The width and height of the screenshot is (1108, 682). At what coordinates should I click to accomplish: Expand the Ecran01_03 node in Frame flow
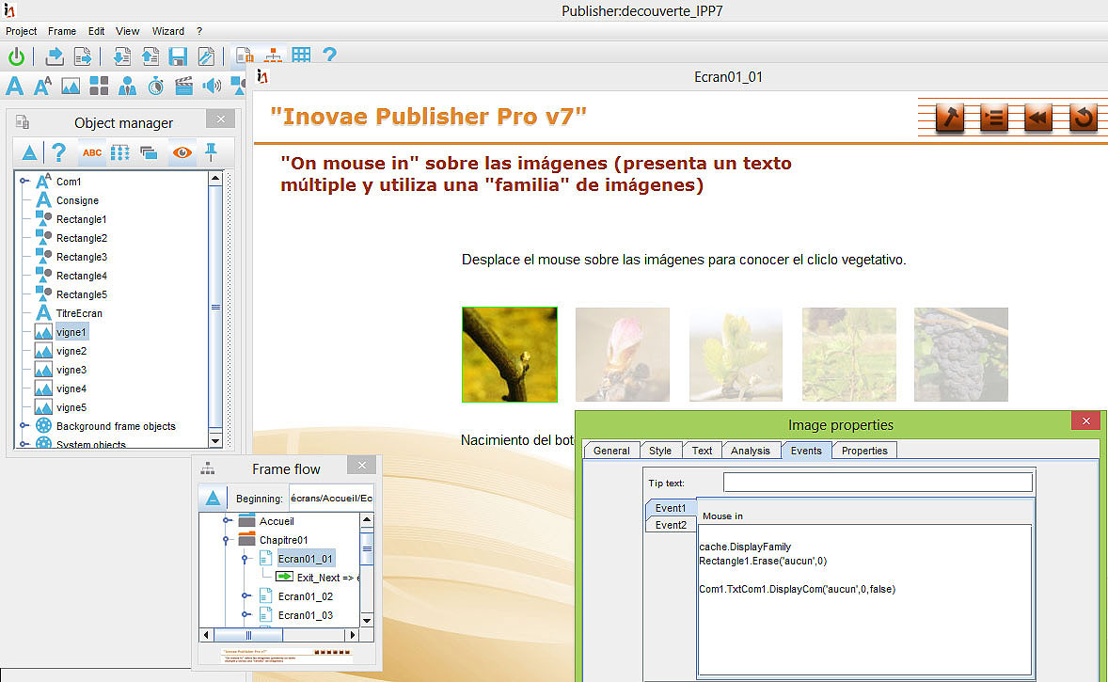click(x=245, y=615)
